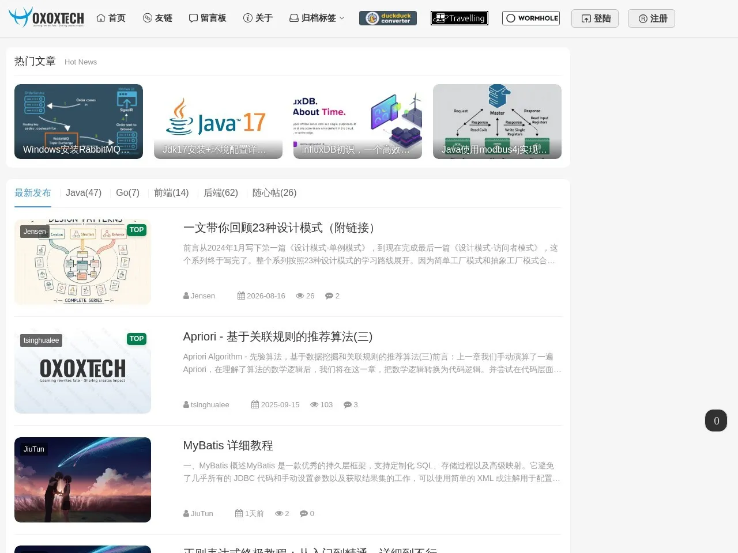
Task: Click the views icon on the MyBatis post
Action: pyautogui.click(x=279, y=514)
